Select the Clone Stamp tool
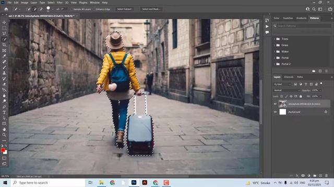Image resolution: width=334 pixels, height=187 pixels. [x=4, y=73]
